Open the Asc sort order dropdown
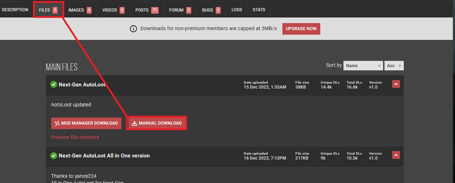This screenshot has width=455, height=183. click(x=394, y=65)
